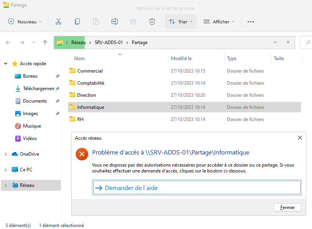Open the Trier sort dropdown
Image resolution: width=312 pixels, height=229 pixels.
[x=180, y=21]
